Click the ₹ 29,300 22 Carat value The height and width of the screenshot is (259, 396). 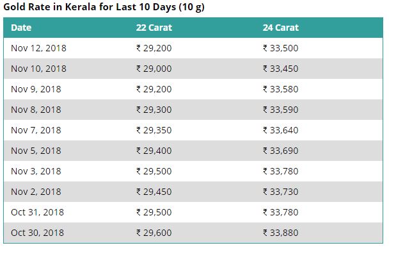tap(154, 110)
